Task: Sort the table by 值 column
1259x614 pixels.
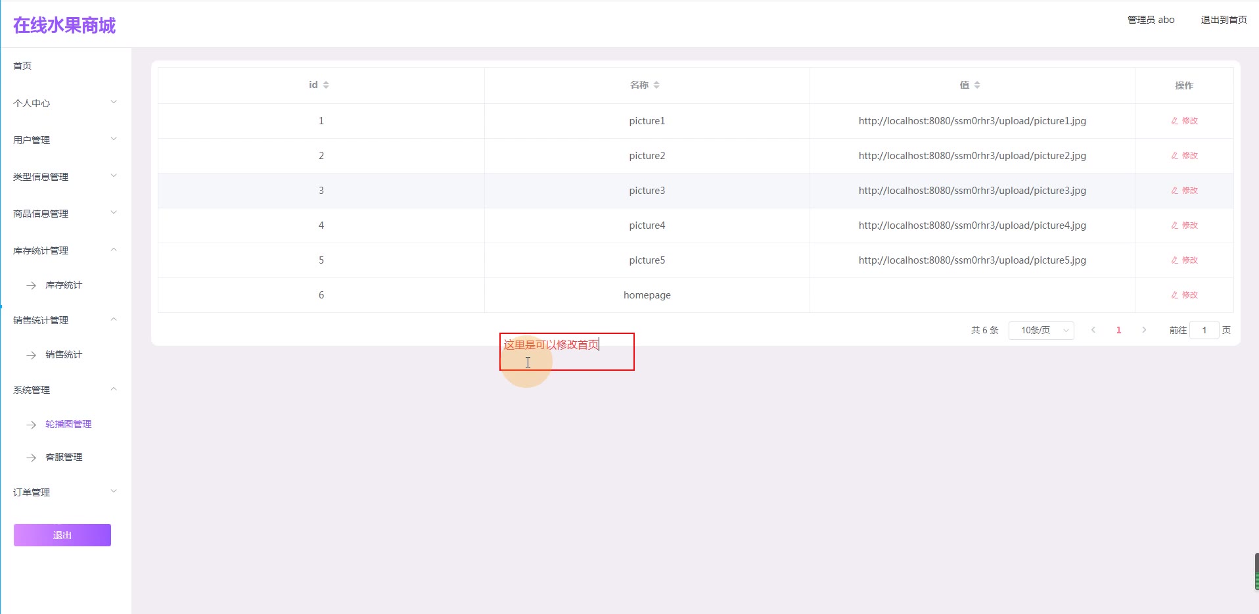Action: (977, 85)
